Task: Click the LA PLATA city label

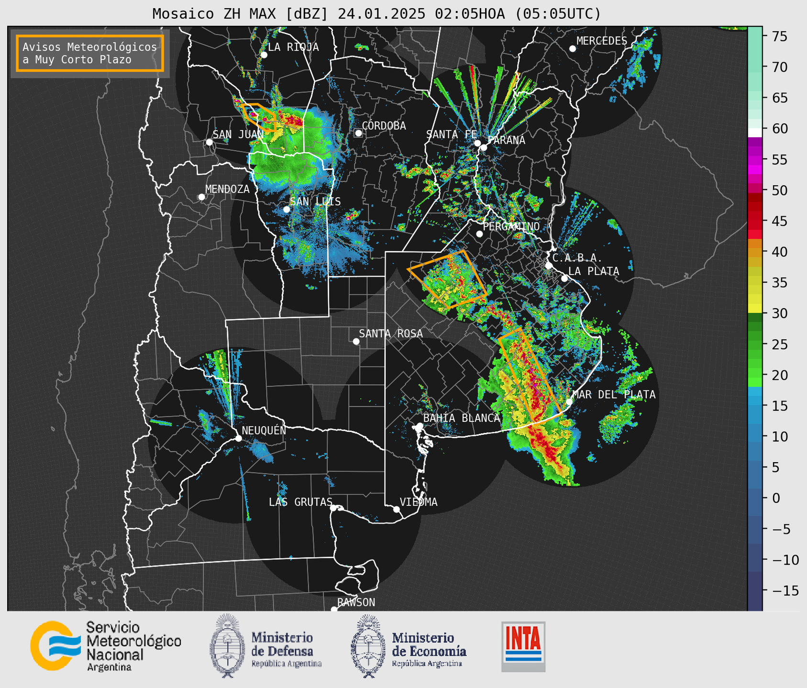Action: coord(594,271)
